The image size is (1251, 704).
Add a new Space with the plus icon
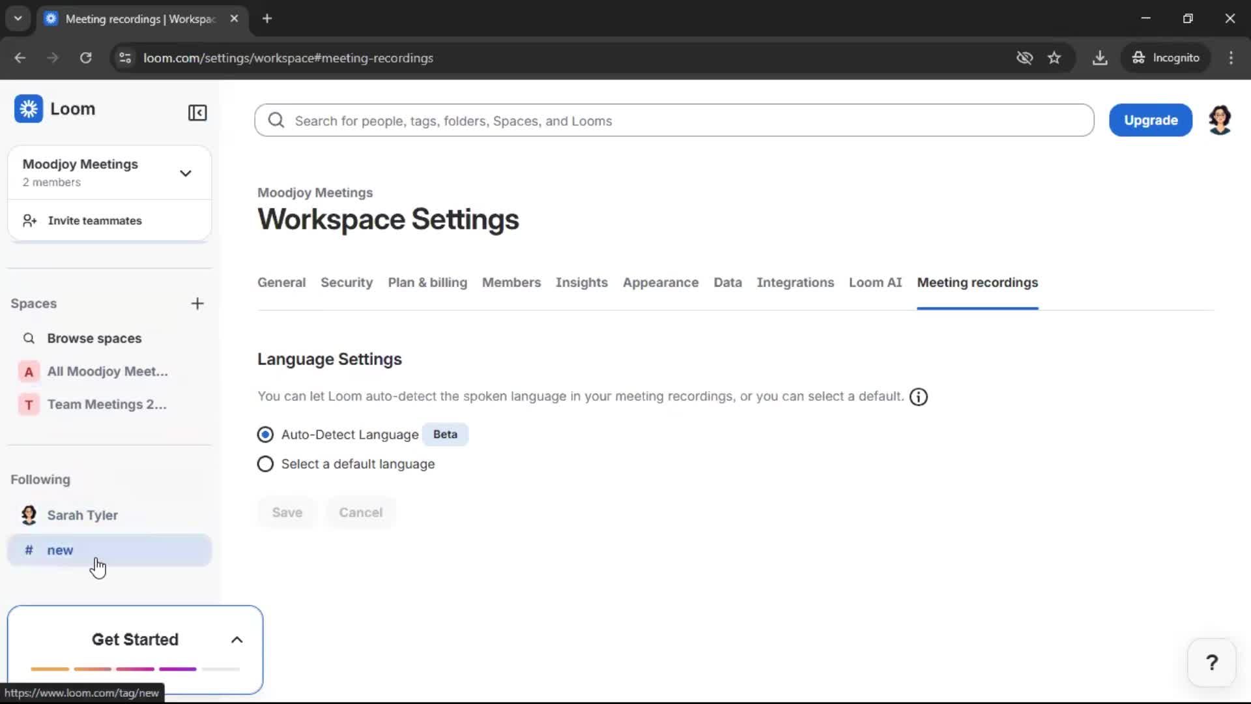(x=197, y=303)
